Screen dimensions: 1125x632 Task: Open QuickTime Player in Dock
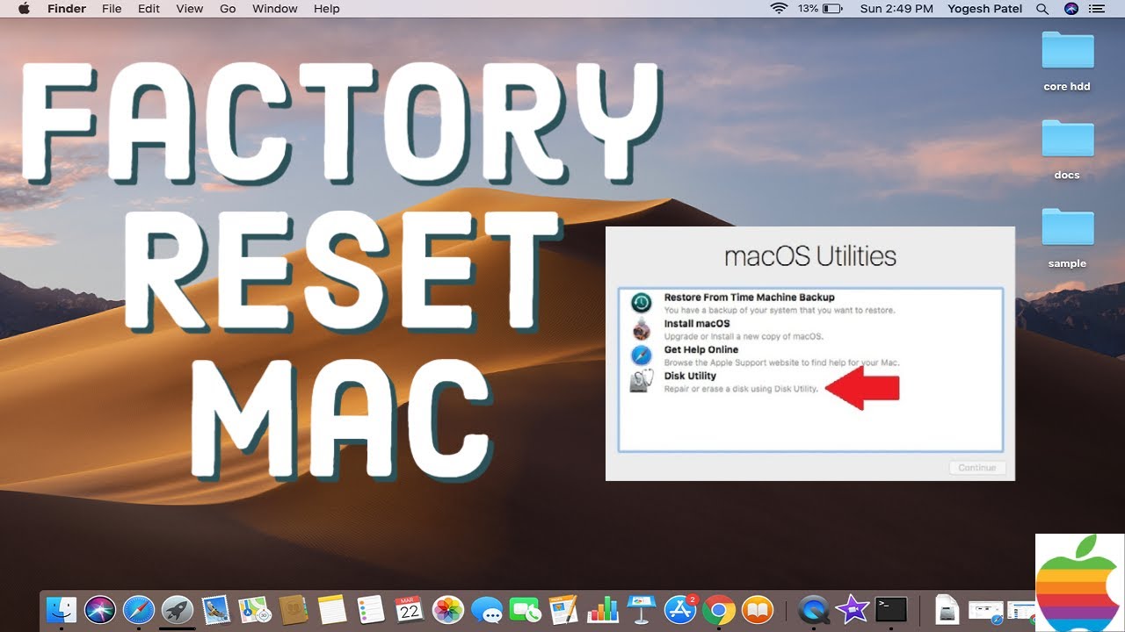814,609
